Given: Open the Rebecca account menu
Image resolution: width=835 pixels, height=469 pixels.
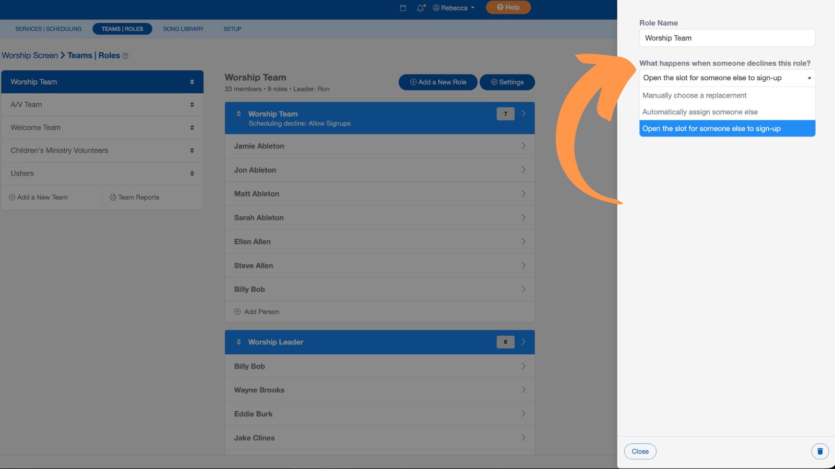Looking at the screenshot, I should click(x=453, y=7).
